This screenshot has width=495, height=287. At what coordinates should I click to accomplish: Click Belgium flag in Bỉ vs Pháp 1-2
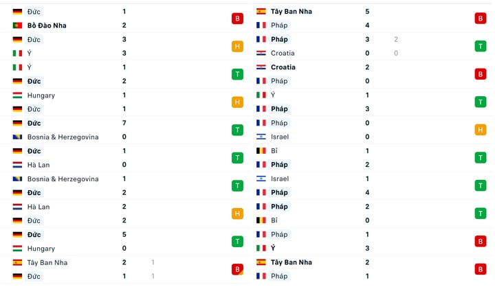(261, 151)
